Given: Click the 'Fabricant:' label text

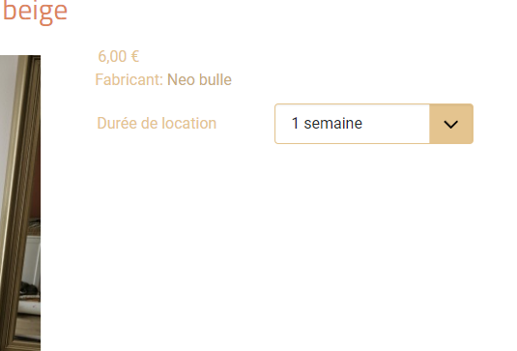Looking at the screenshot, I should tap(129, 80).
